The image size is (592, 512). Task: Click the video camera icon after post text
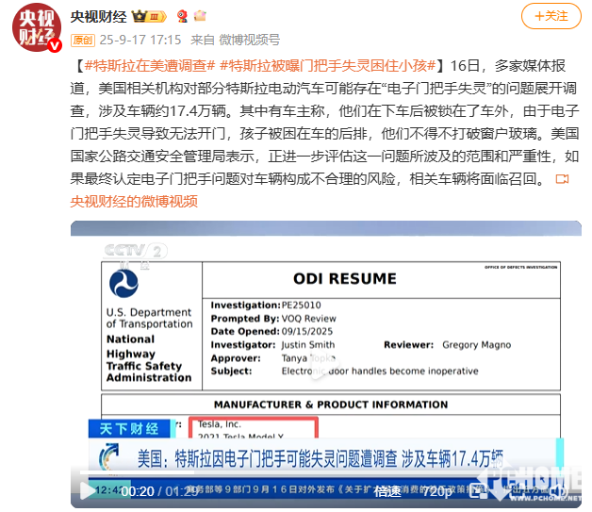click(x=562, y=179)
